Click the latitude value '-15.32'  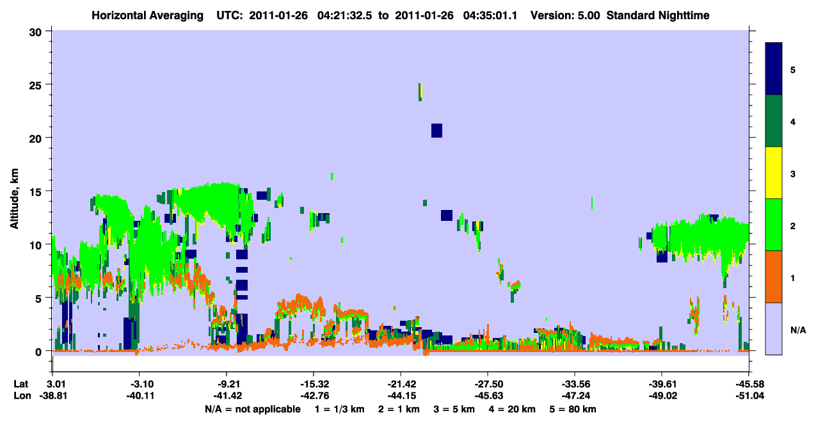[314, 384]
